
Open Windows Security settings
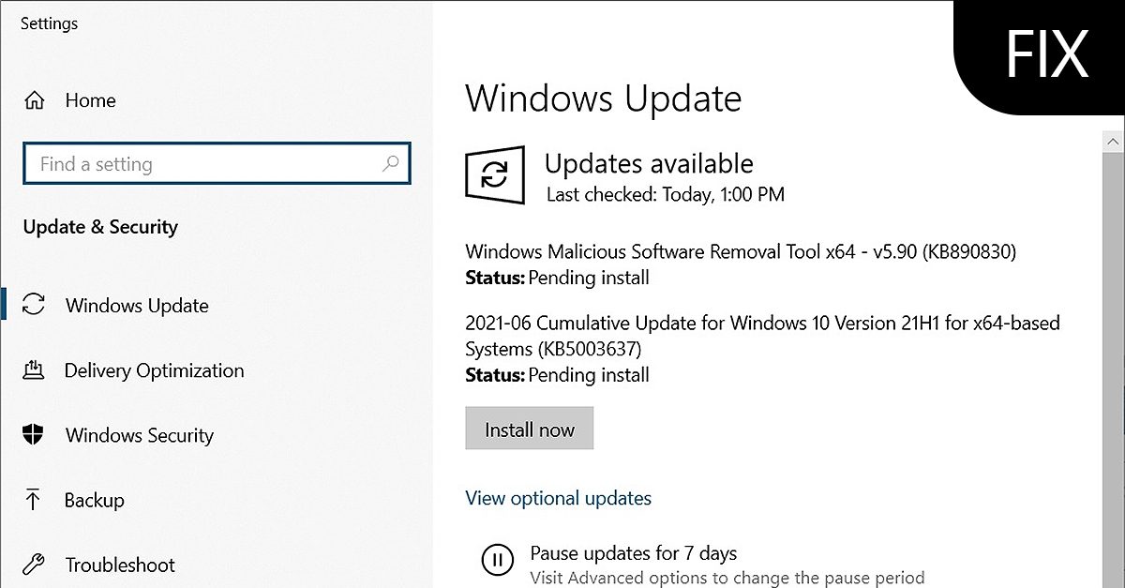(139, 434)
